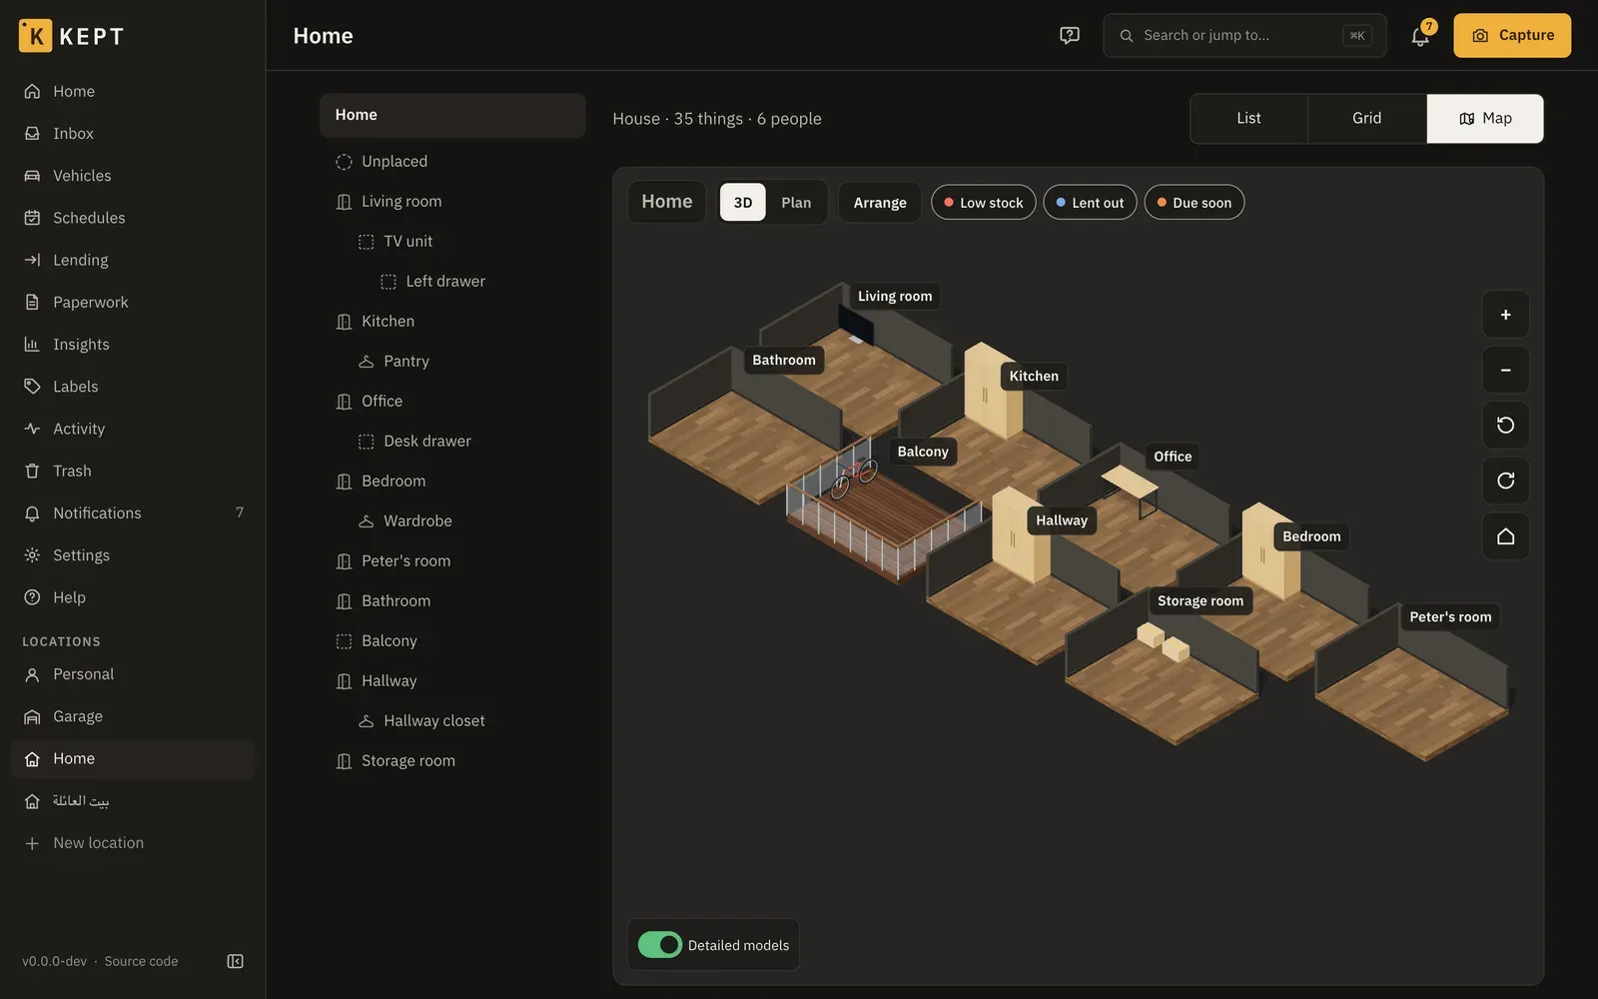1598x999 pixels.
Task: Open the feedback chat icon in header
Action: [1070, 35]
